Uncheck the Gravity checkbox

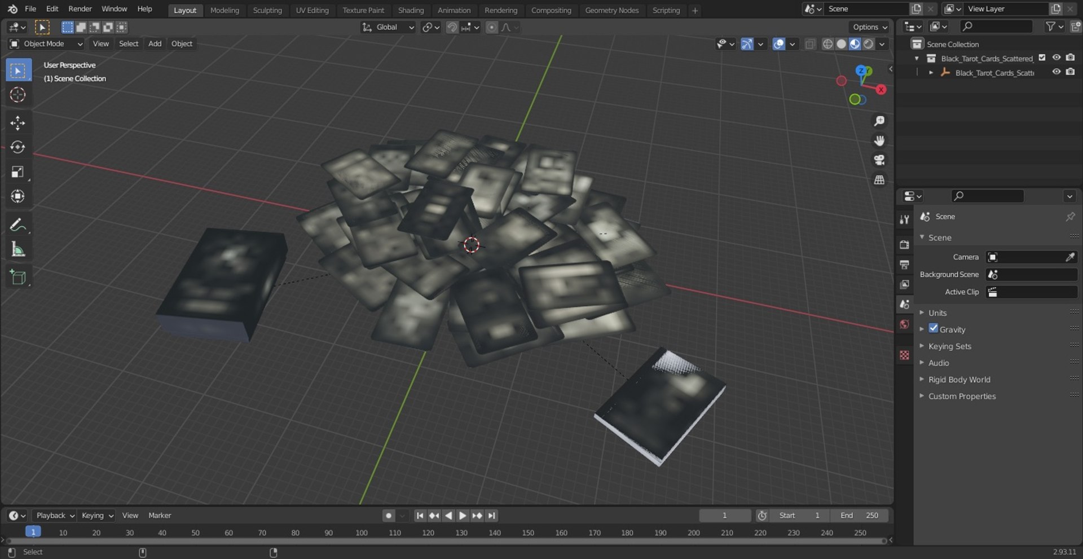point(934,328)
